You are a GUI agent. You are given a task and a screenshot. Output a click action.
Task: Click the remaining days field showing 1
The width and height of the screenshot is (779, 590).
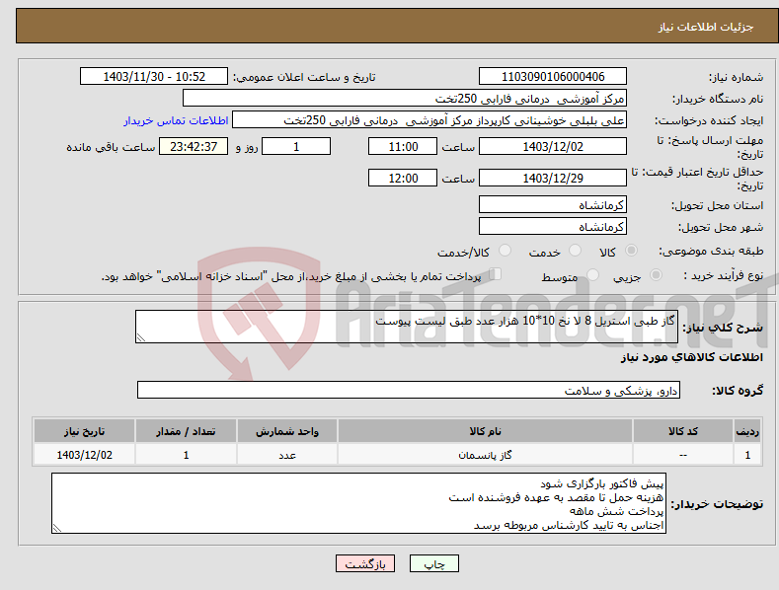[296, 146]
